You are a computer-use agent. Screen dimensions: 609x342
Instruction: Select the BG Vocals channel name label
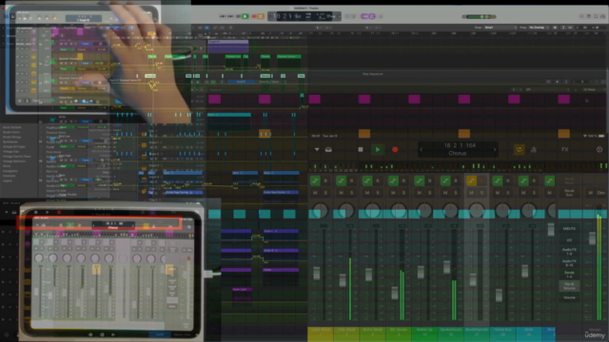pyautogui.click(x=398, y=333)
